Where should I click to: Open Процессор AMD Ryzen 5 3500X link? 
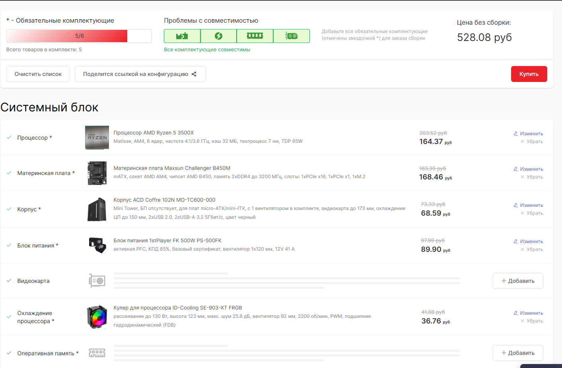[154, 133]
